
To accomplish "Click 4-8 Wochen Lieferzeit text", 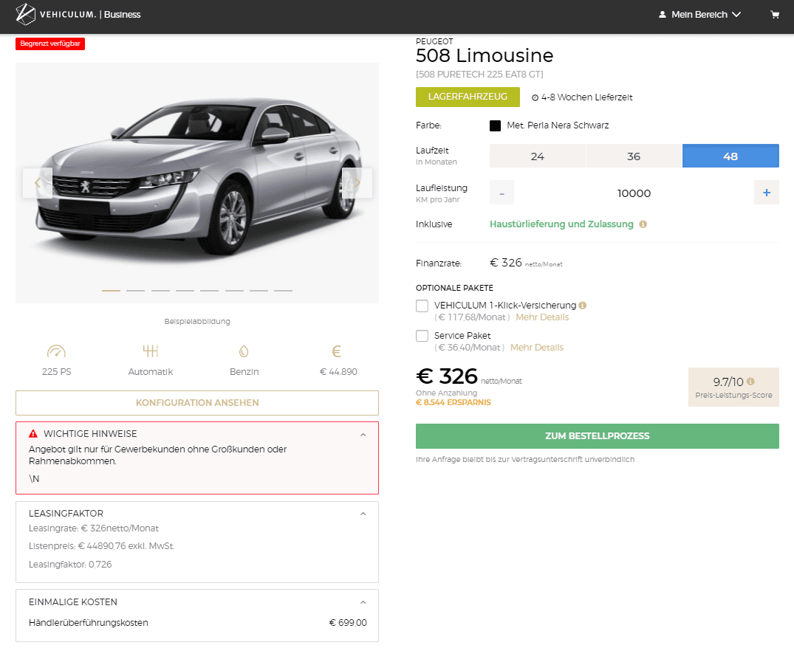I will pyautogui.click(x=587, y=97).
